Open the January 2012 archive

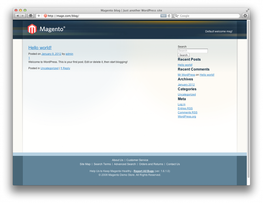[x=186, y=84]
